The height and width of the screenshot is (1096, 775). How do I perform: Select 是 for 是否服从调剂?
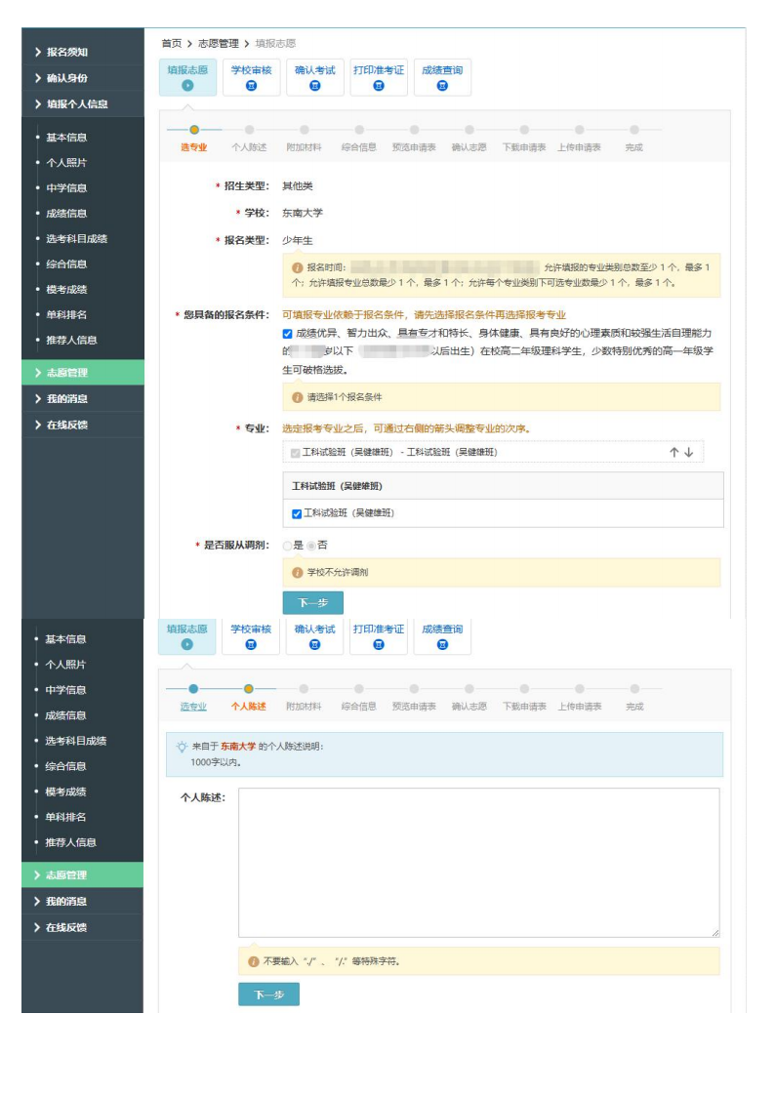[287, 546]
